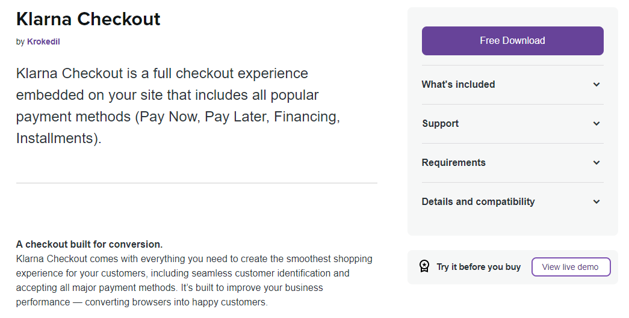Viewport: 629px width, 318px height.
Task: Click the chevron arrow beside Requirements
Action: [x=596, y=163]
